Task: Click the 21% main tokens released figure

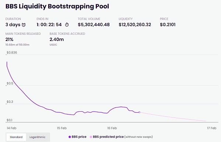Action: pyautogui.click(x=10, y=40)
